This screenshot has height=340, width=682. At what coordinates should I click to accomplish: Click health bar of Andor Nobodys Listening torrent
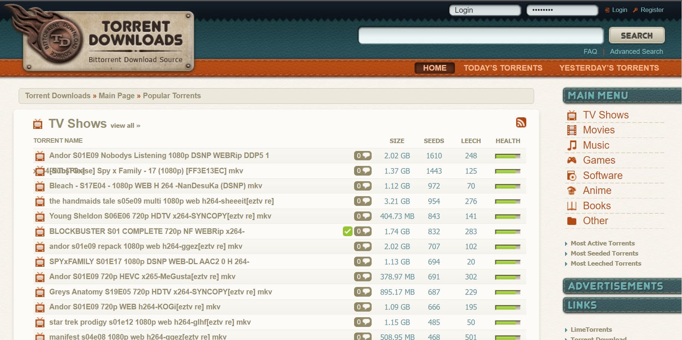pyautogui.click(x=508, y=156)
